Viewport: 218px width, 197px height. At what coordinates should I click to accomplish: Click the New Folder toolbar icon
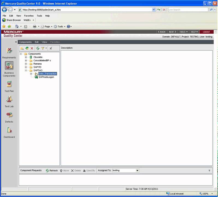[x=22, y=48]
